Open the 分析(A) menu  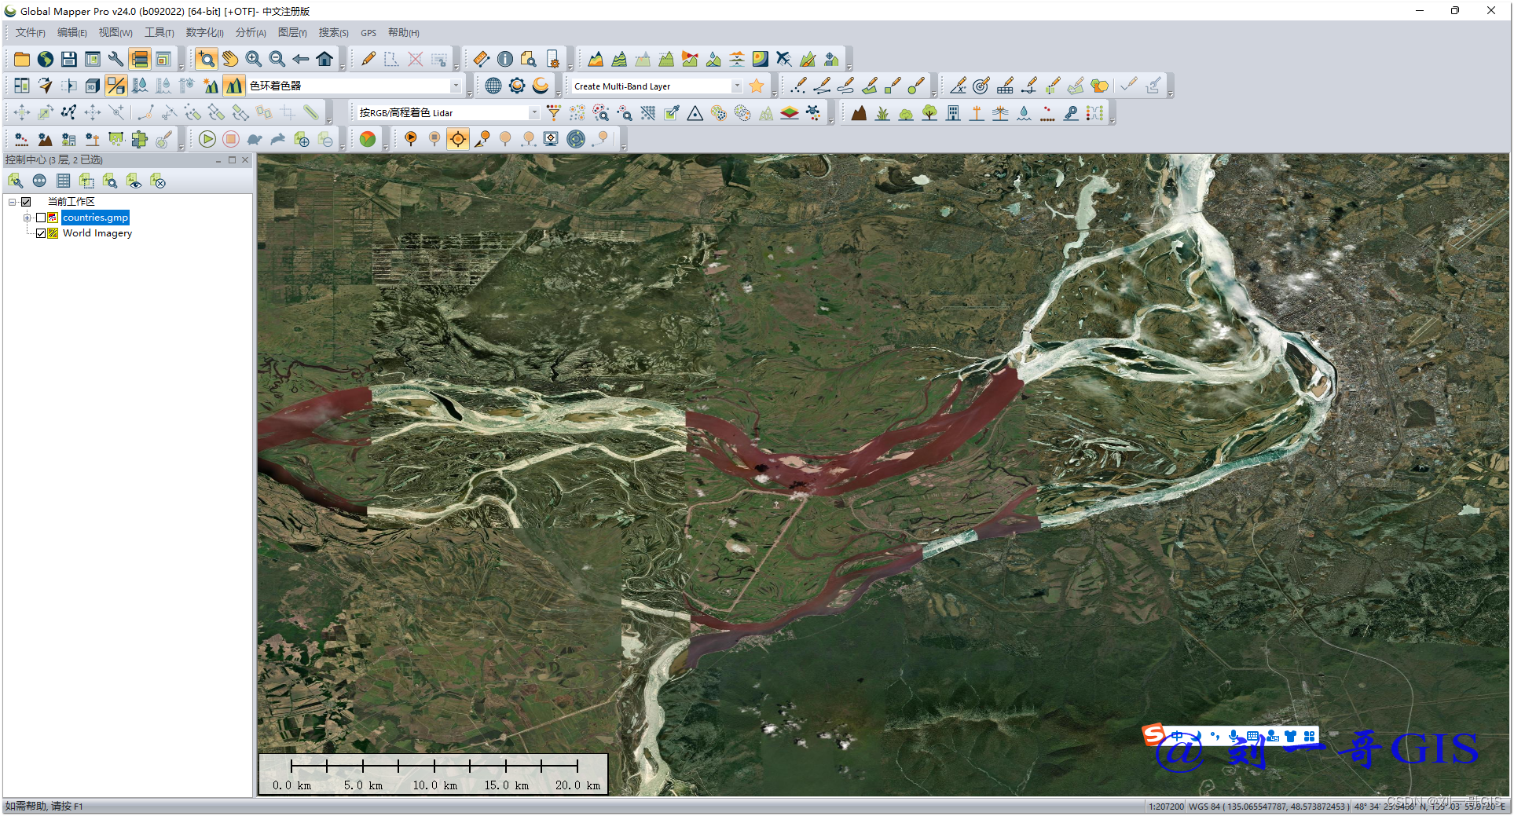tap(251, 32)
